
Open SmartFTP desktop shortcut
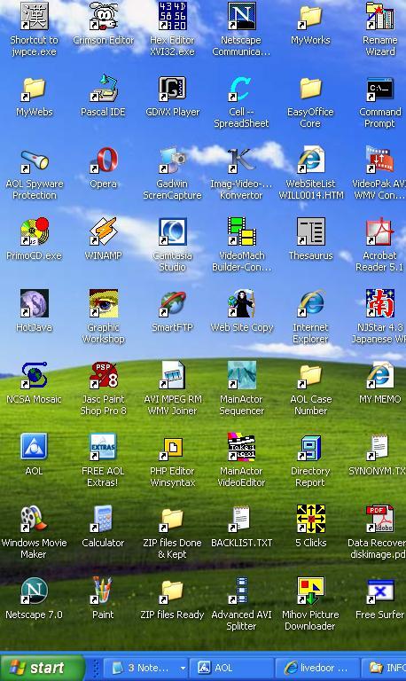(172, 303)
